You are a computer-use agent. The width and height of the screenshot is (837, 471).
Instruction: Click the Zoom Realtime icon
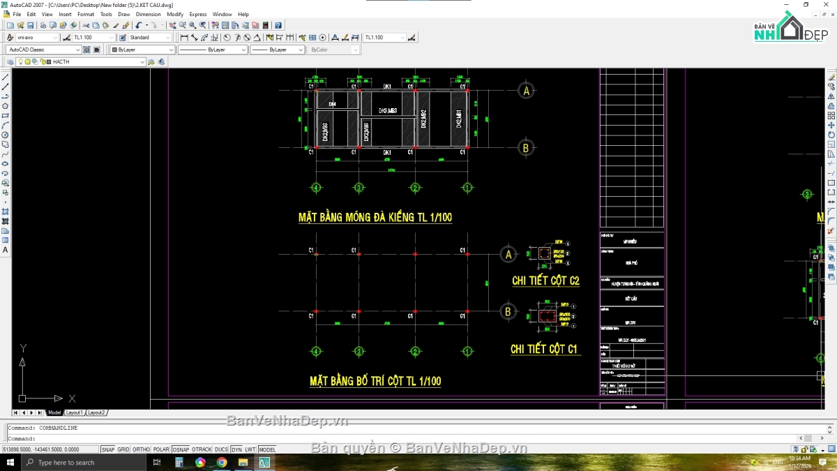coord(182,25)
